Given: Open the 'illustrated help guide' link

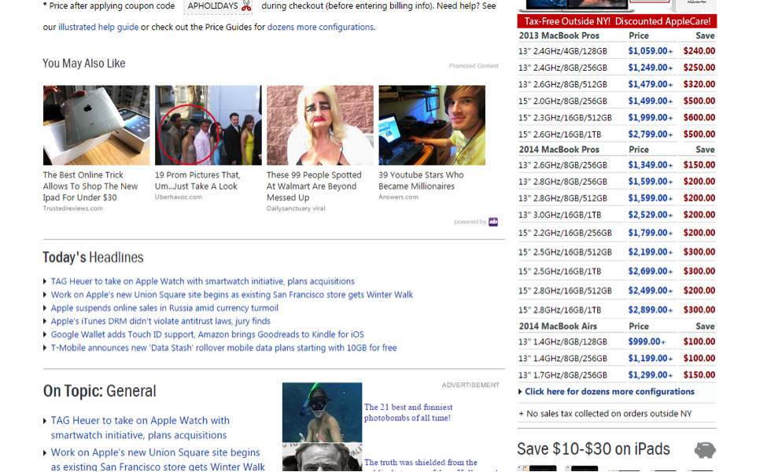Looking at the screenshot, I should (98, 28).
